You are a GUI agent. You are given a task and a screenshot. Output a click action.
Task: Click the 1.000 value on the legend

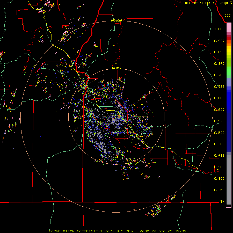point(219,29)
